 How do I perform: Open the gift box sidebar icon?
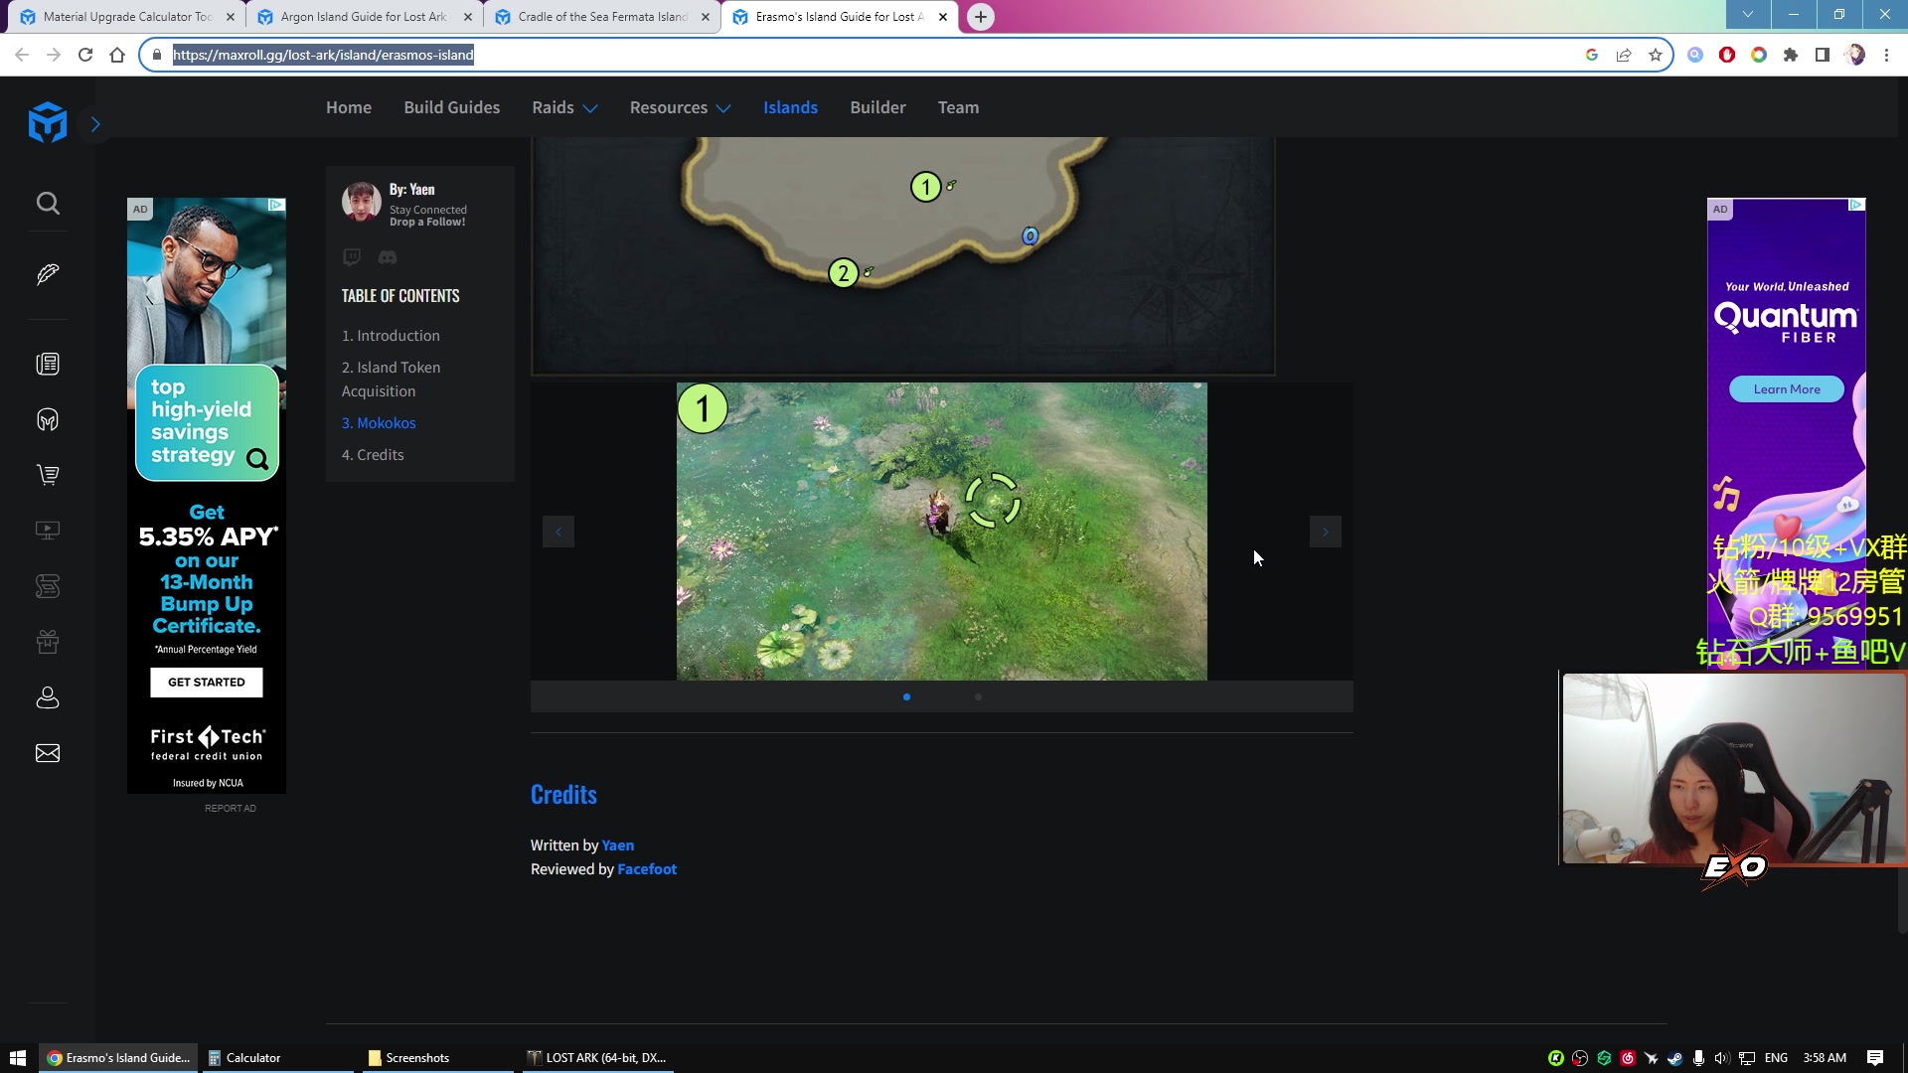48,642
